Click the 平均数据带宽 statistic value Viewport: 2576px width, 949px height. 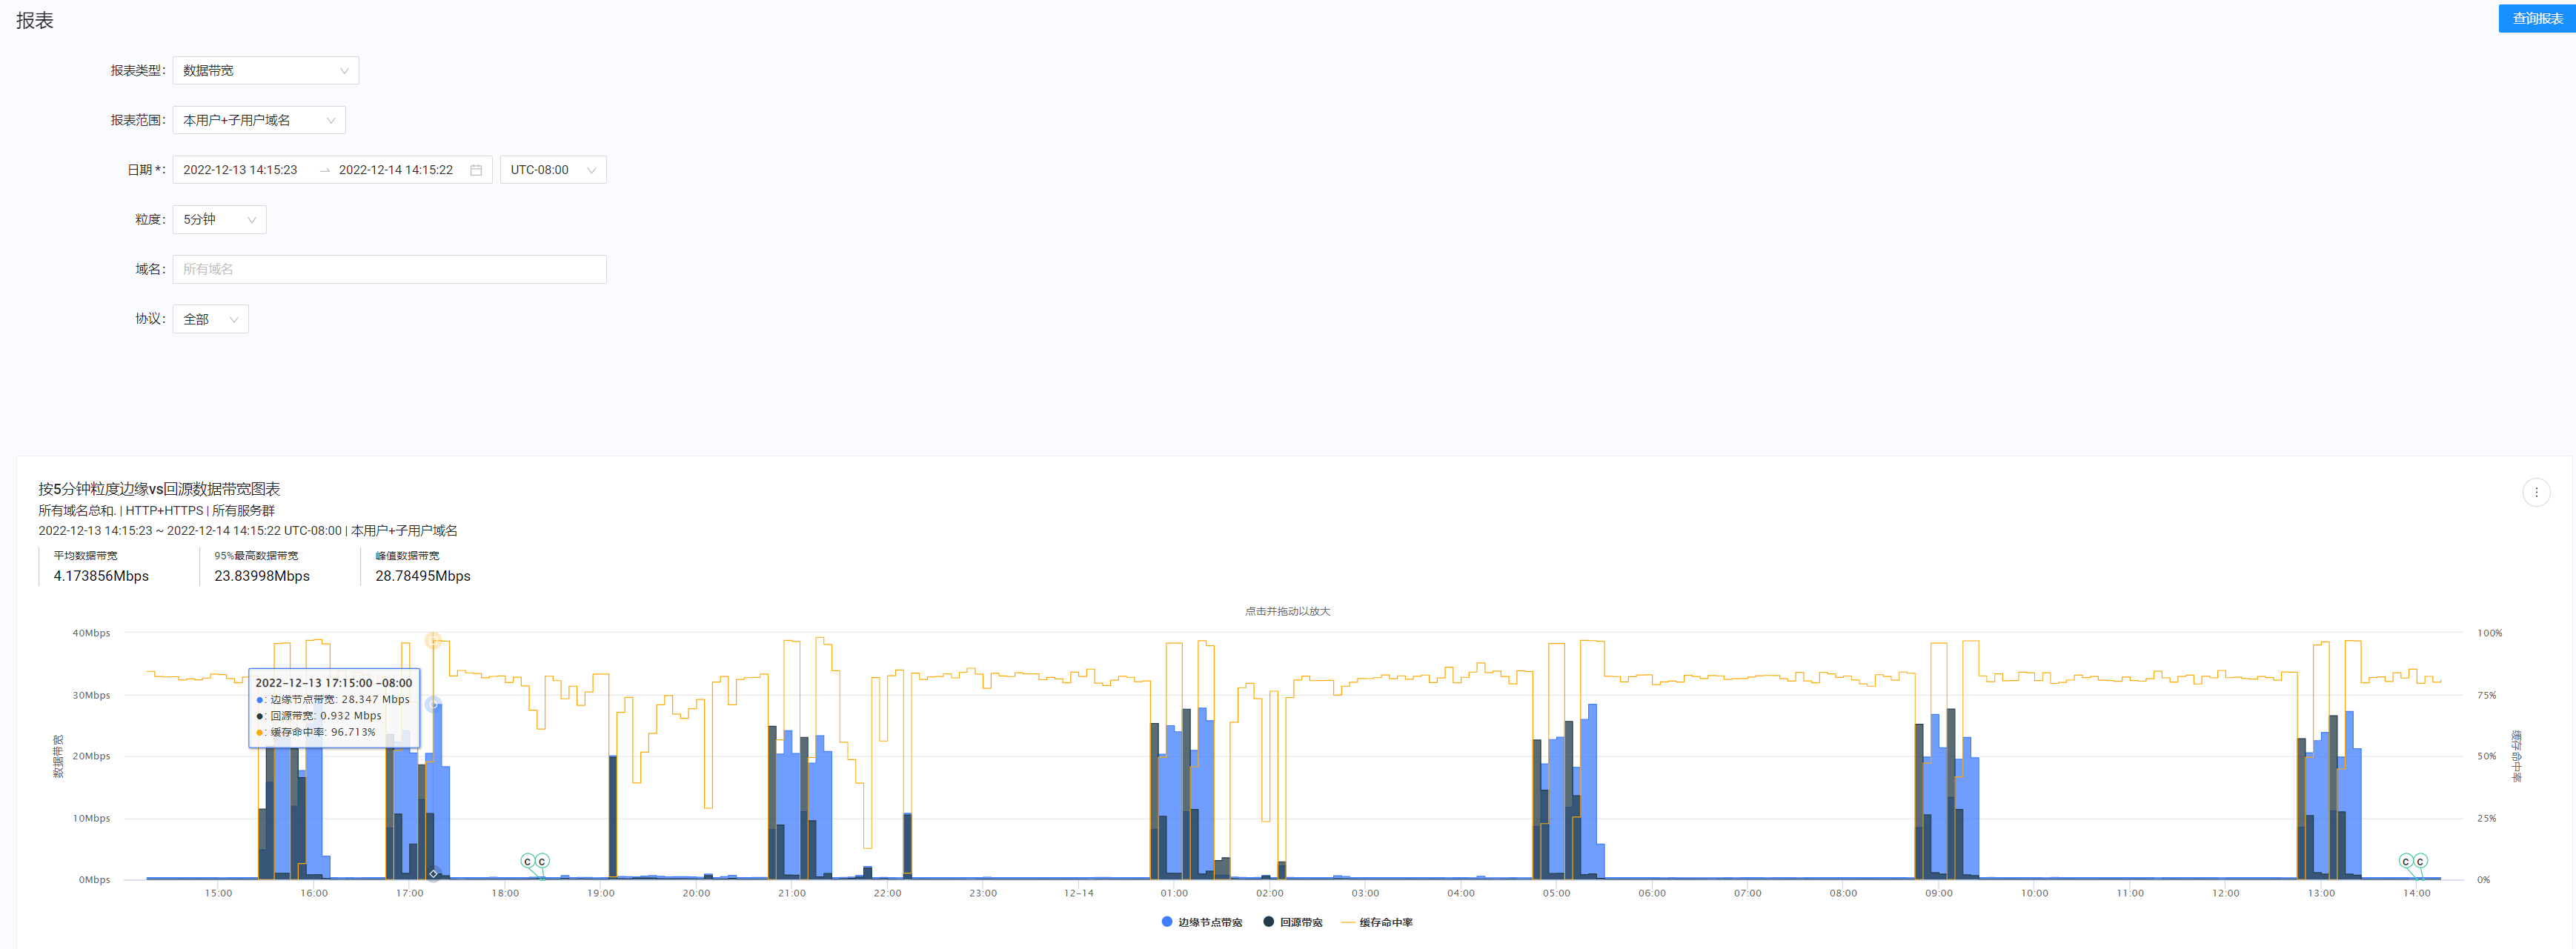[101, 576]
